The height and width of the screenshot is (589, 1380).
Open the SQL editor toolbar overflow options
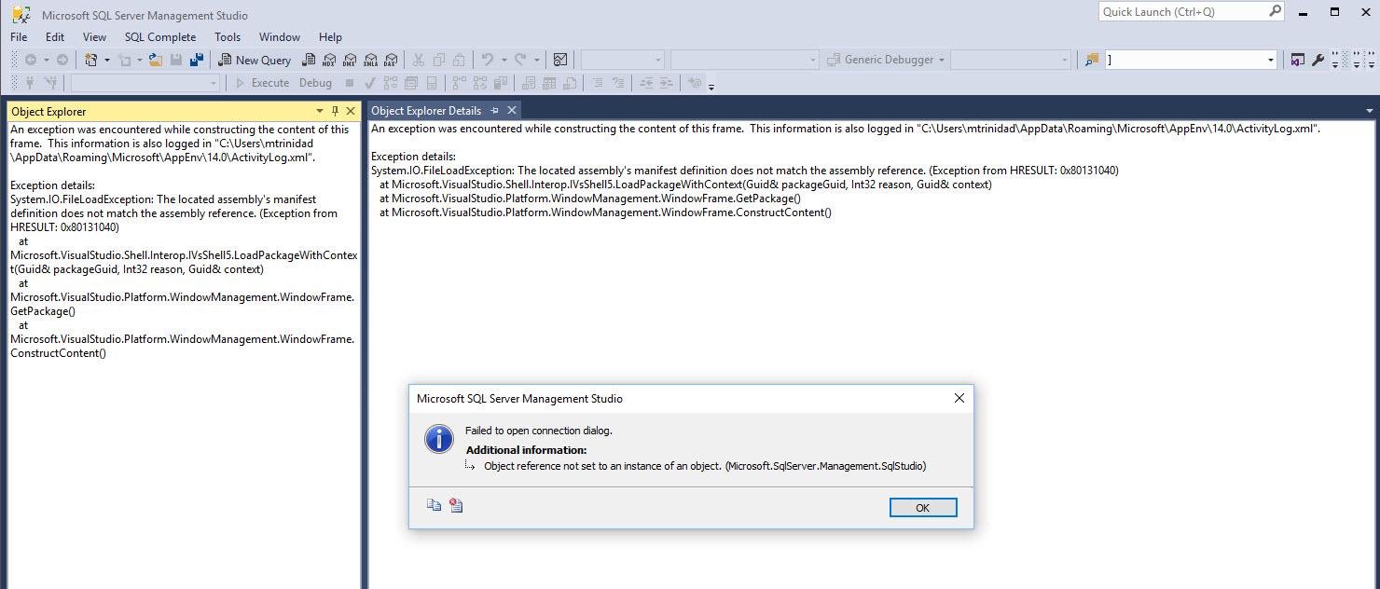point(711,87)
